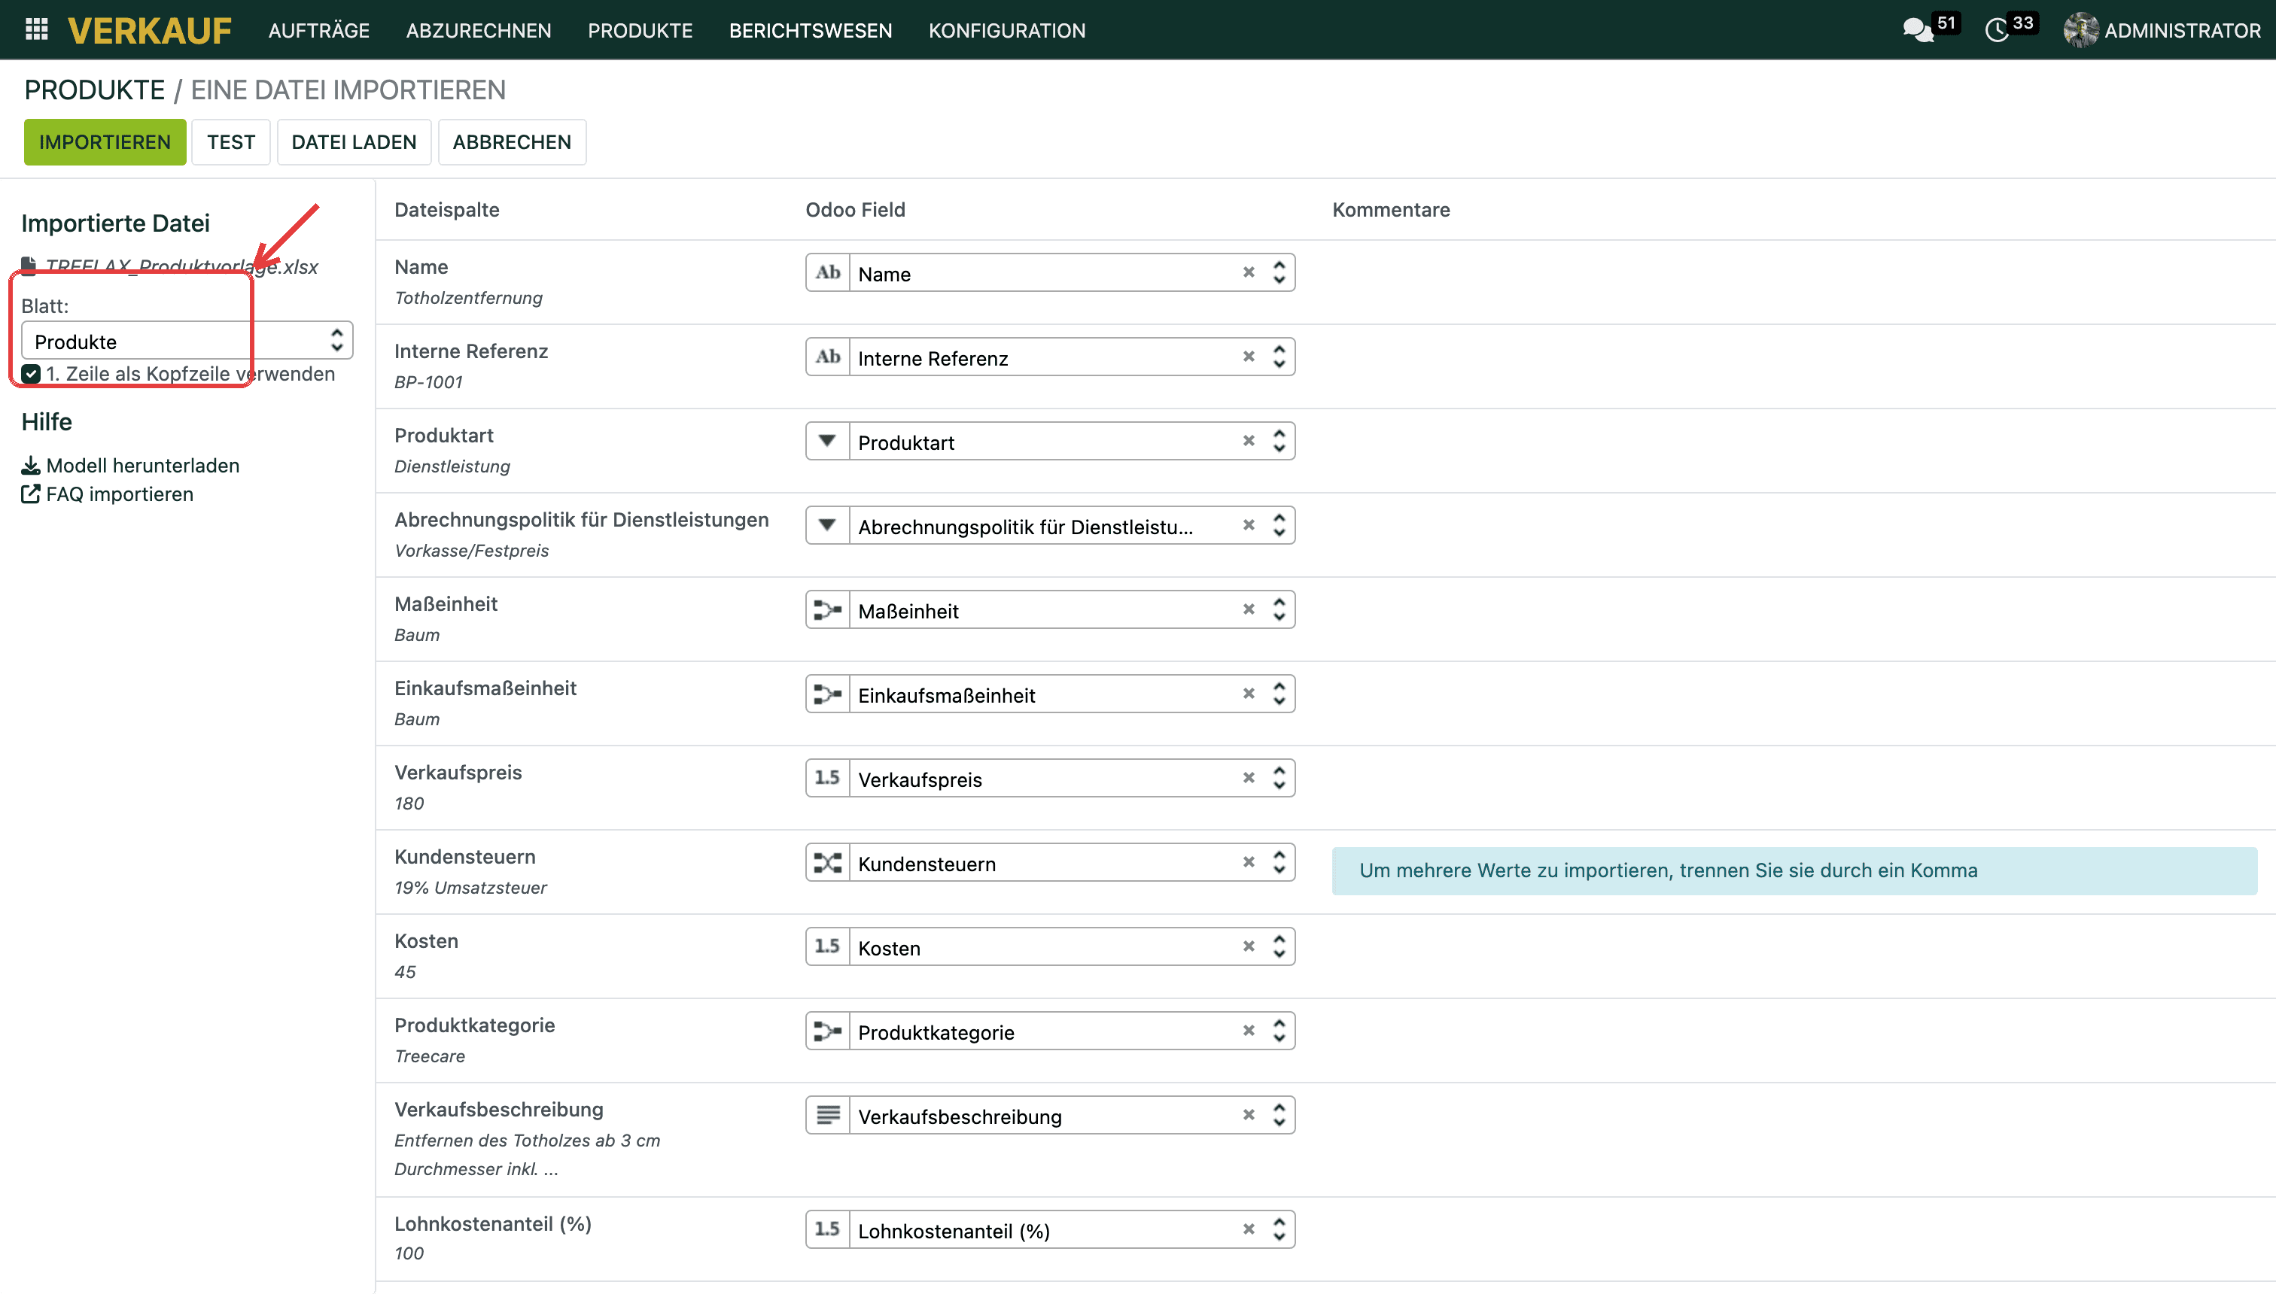Clear the Maßeinheit mapping X icon
This screenshot has height=1294, width=2276.
(x=1248, y=609)
